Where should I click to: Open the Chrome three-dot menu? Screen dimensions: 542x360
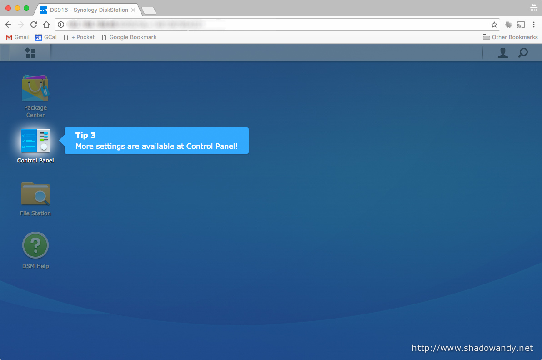(x=534, y=25)
